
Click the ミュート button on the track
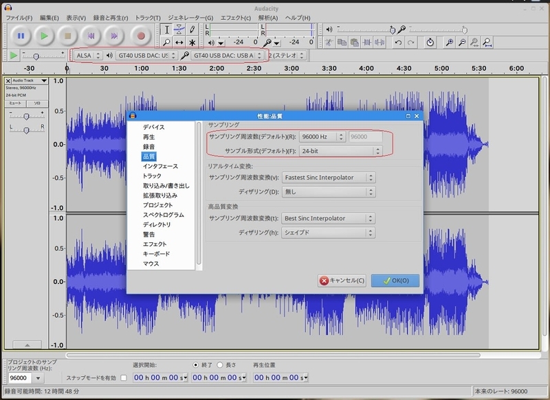[x=15, y=103]
